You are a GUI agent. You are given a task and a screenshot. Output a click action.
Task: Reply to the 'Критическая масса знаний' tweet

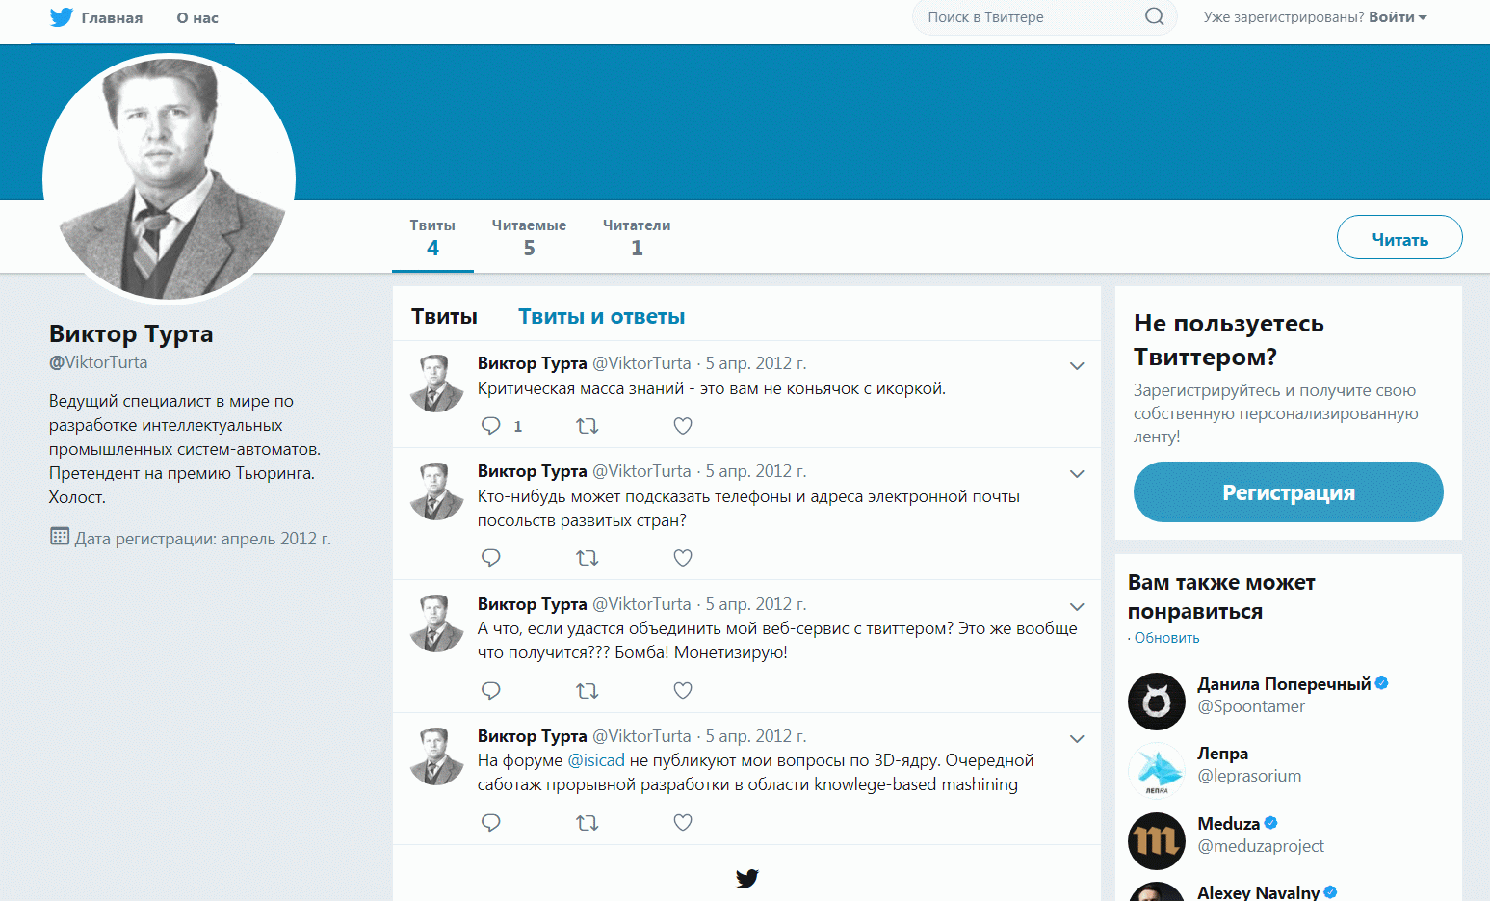click(x=491, y=426)
